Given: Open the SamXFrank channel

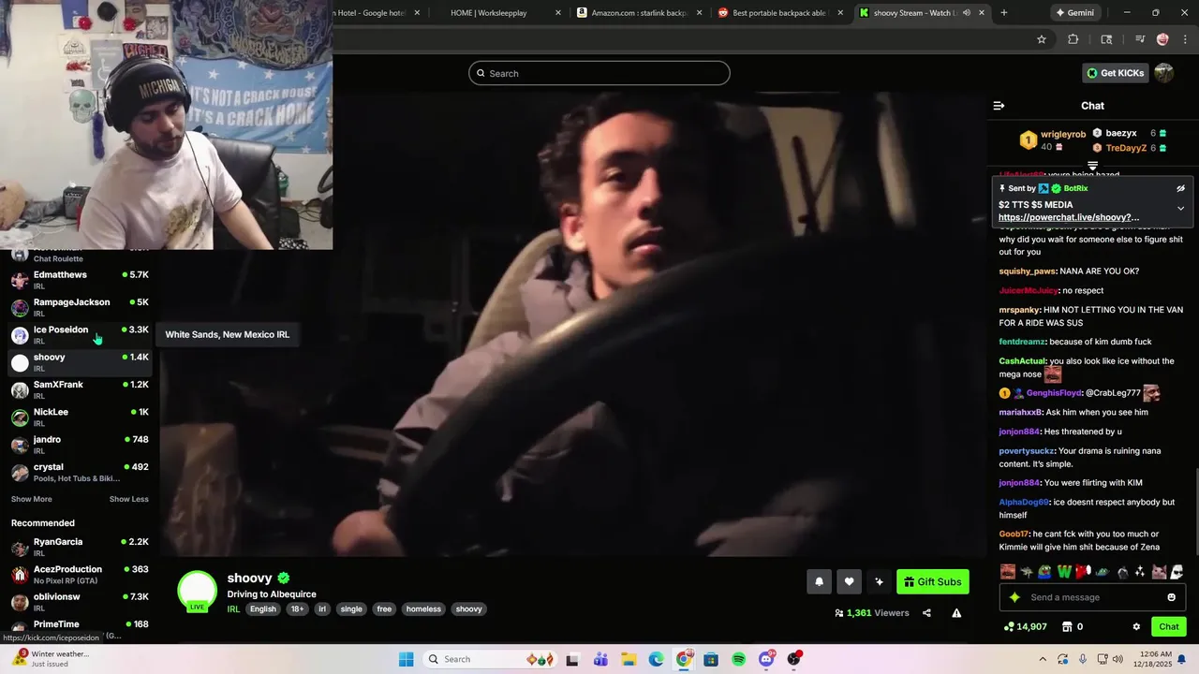Looking at the screenshot, I should (80, 389).
